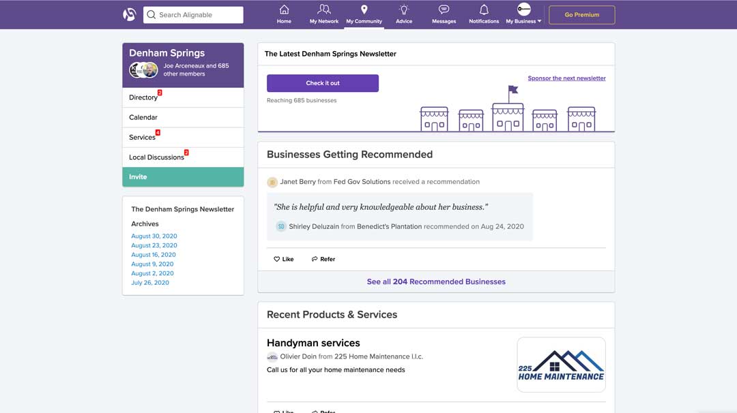Image resolution: width=737 pixels, height=413 pixels.
Task: Open the Notifications bell icon
Action: click(x=484, y=10)
